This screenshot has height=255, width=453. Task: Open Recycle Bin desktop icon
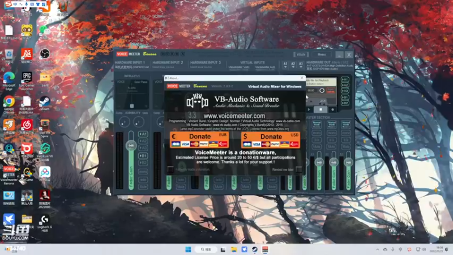point(9,56)
